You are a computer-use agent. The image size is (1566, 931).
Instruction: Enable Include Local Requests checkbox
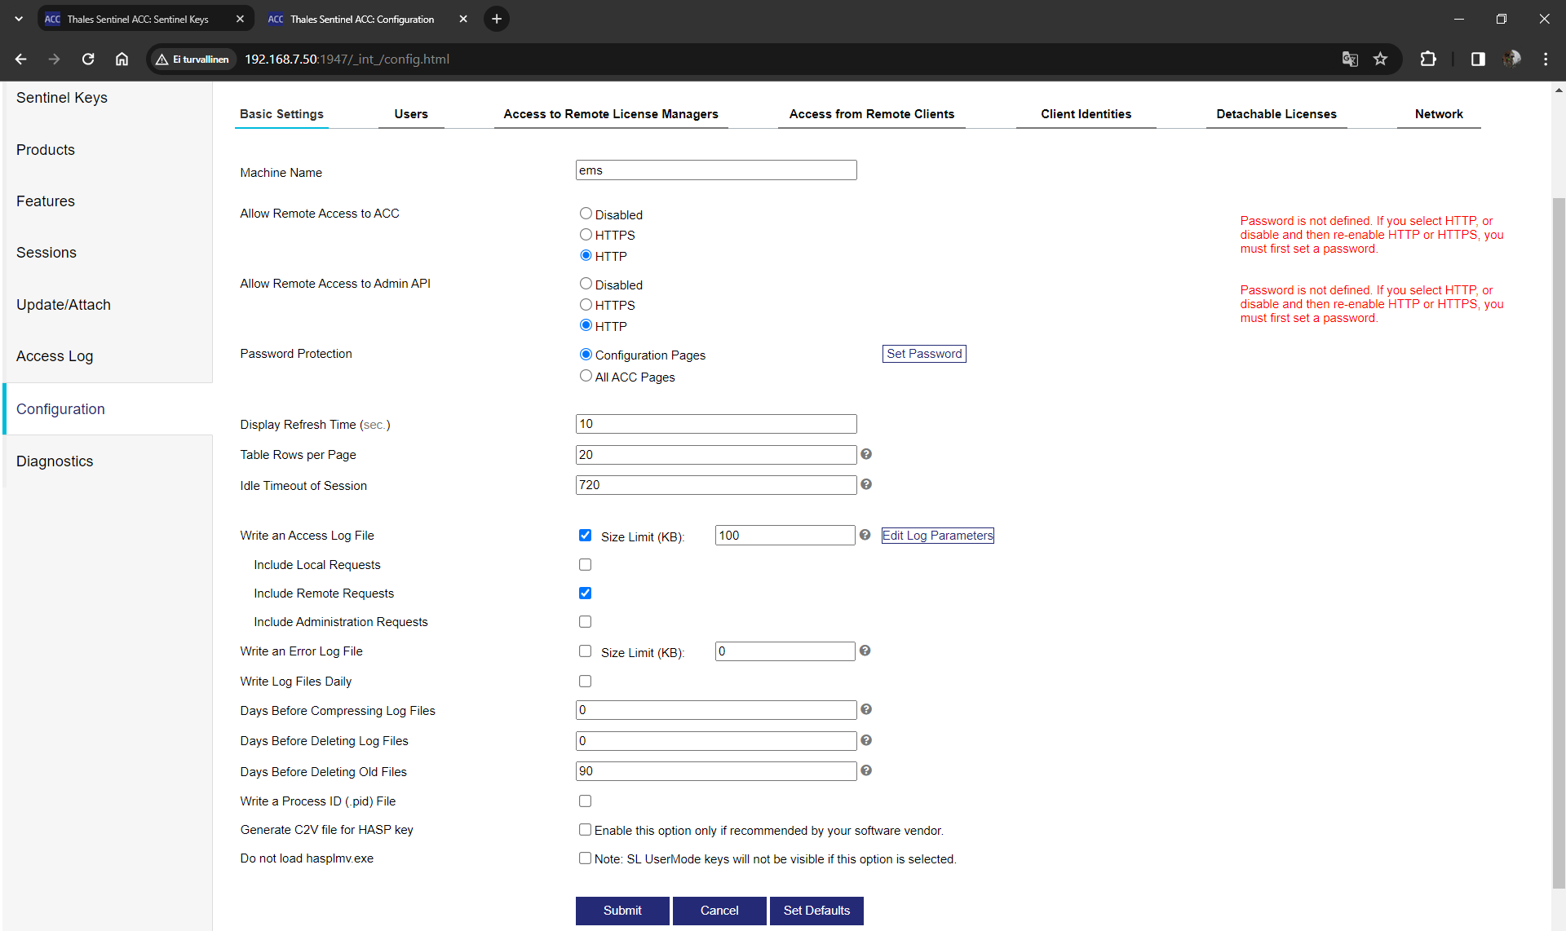[585, 564]
